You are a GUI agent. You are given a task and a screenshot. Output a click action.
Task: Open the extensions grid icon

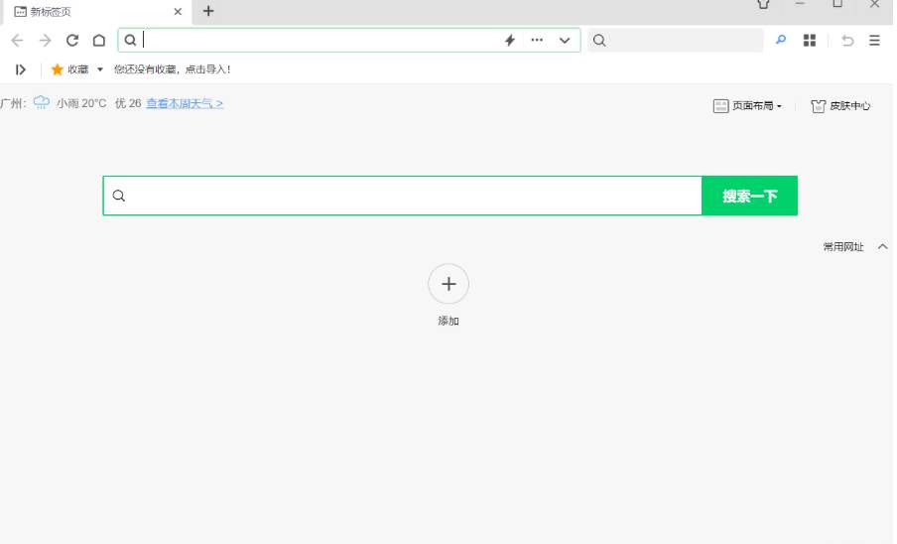coord(810,41)
